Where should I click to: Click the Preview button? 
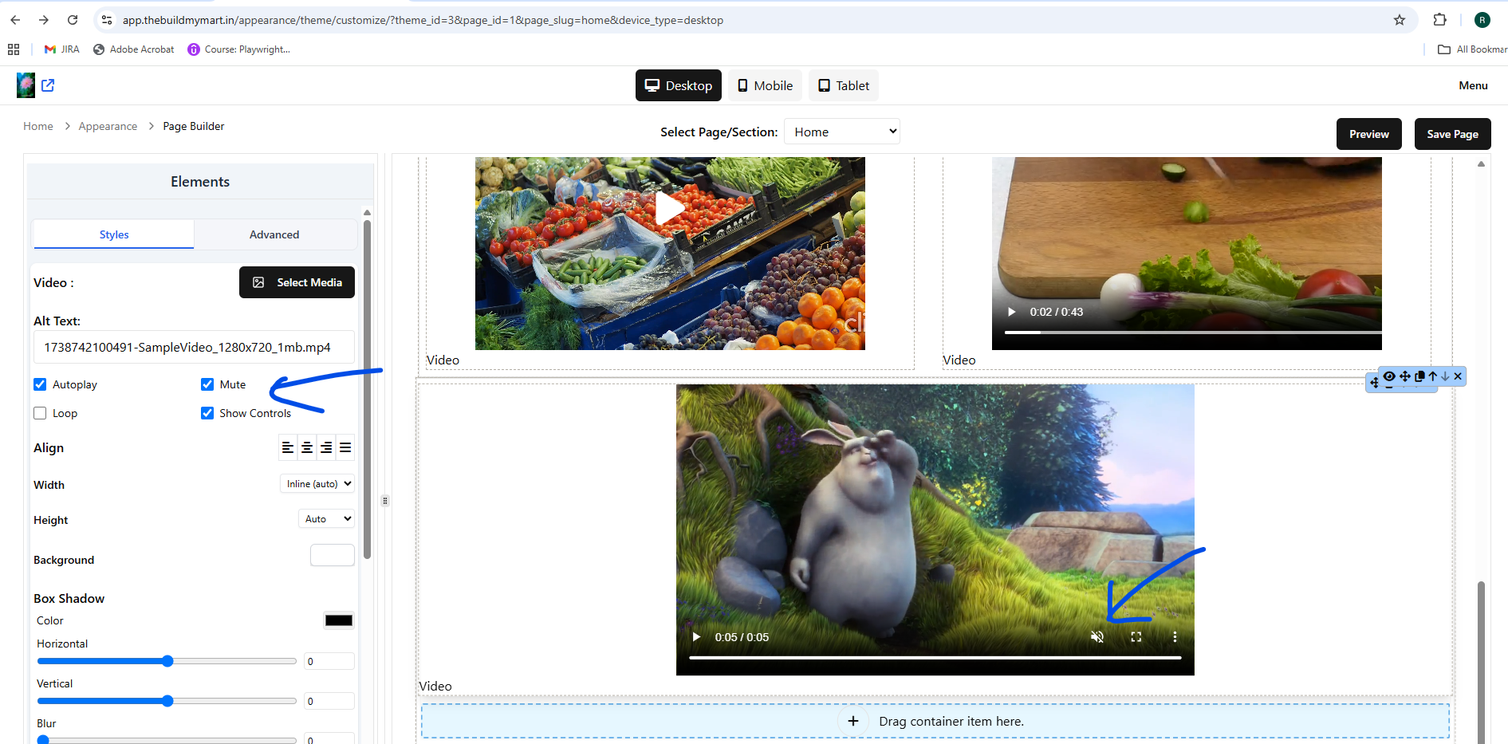(1369, 134)
